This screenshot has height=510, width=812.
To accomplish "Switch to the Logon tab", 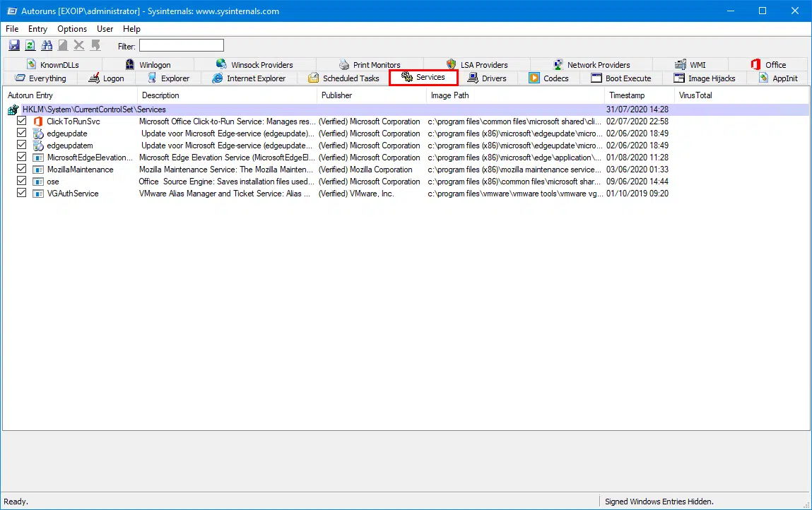I will point(106,78).
